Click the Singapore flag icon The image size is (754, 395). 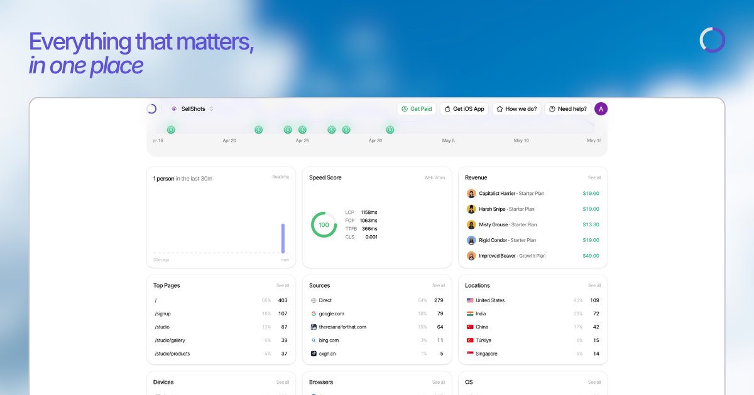tap(470, 354)
